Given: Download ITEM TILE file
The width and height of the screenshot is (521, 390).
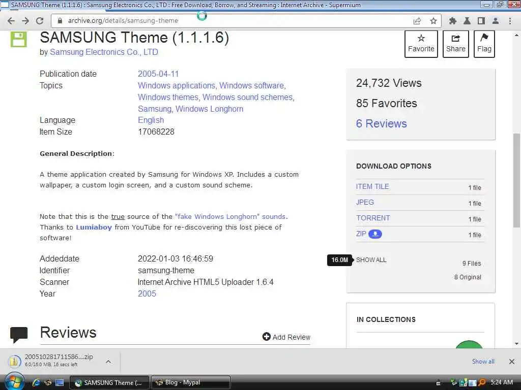Looking at the screenshot, I should [x=372, y=186].
